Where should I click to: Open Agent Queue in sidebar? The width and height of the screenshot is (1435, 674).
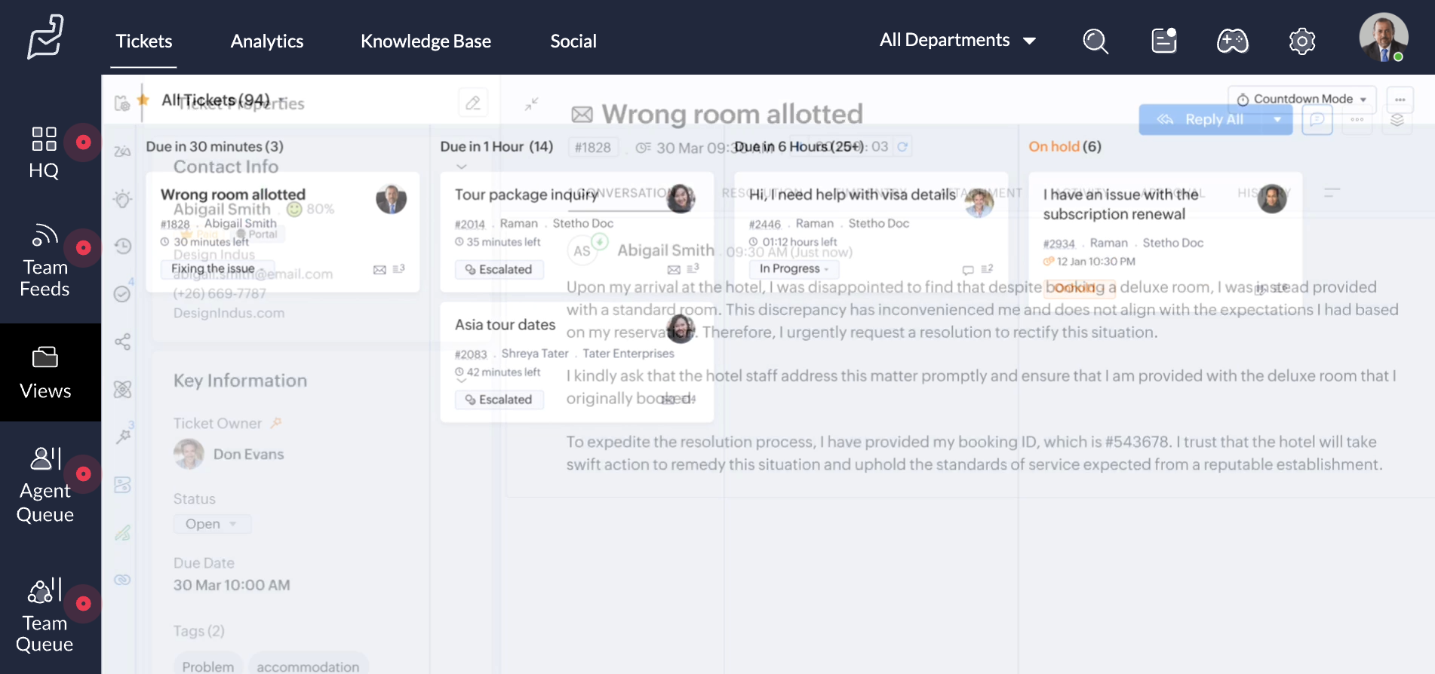click(45, 485)
